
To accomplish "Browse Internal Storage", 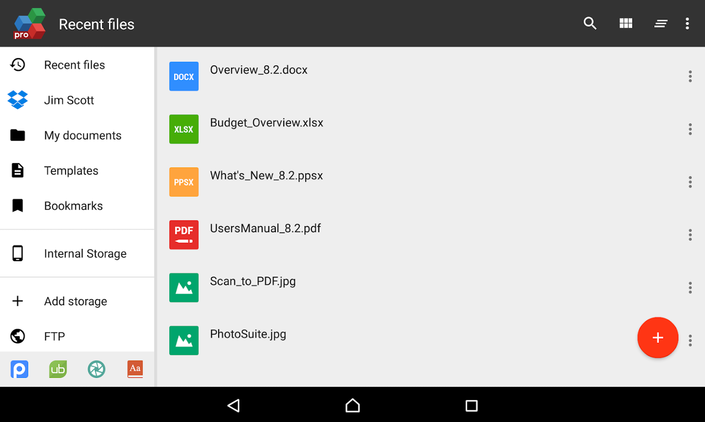I will 77,253.
